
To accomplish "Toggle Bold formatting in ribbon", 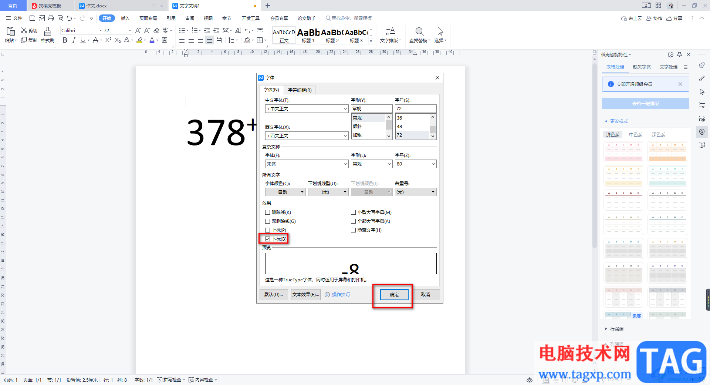I will point(65,40).
